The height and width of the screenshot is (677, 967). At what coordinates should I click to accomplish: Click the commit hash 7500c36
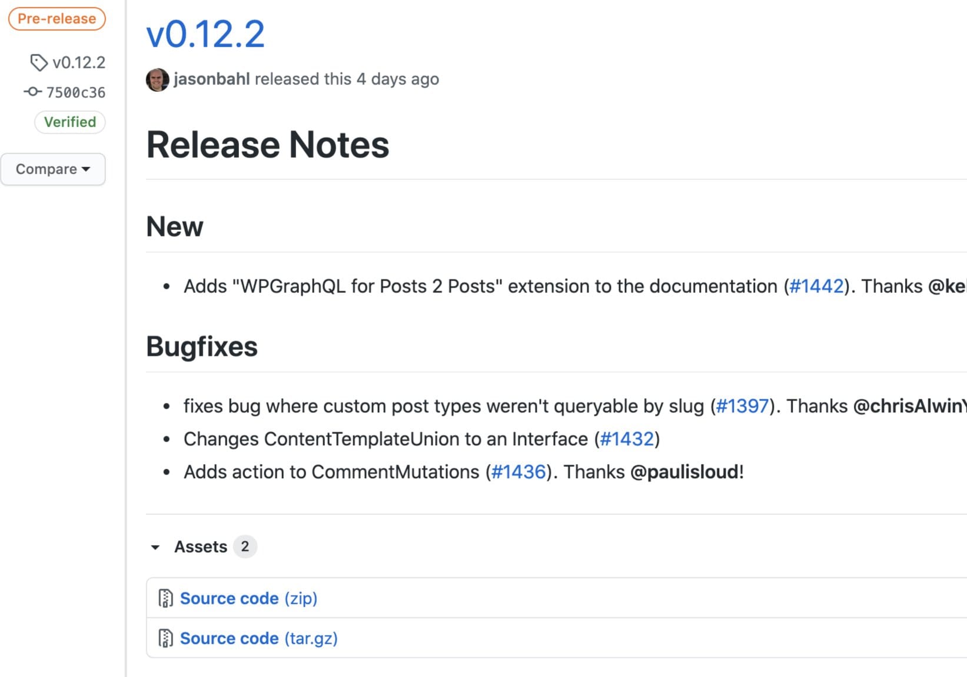point(76,92)
